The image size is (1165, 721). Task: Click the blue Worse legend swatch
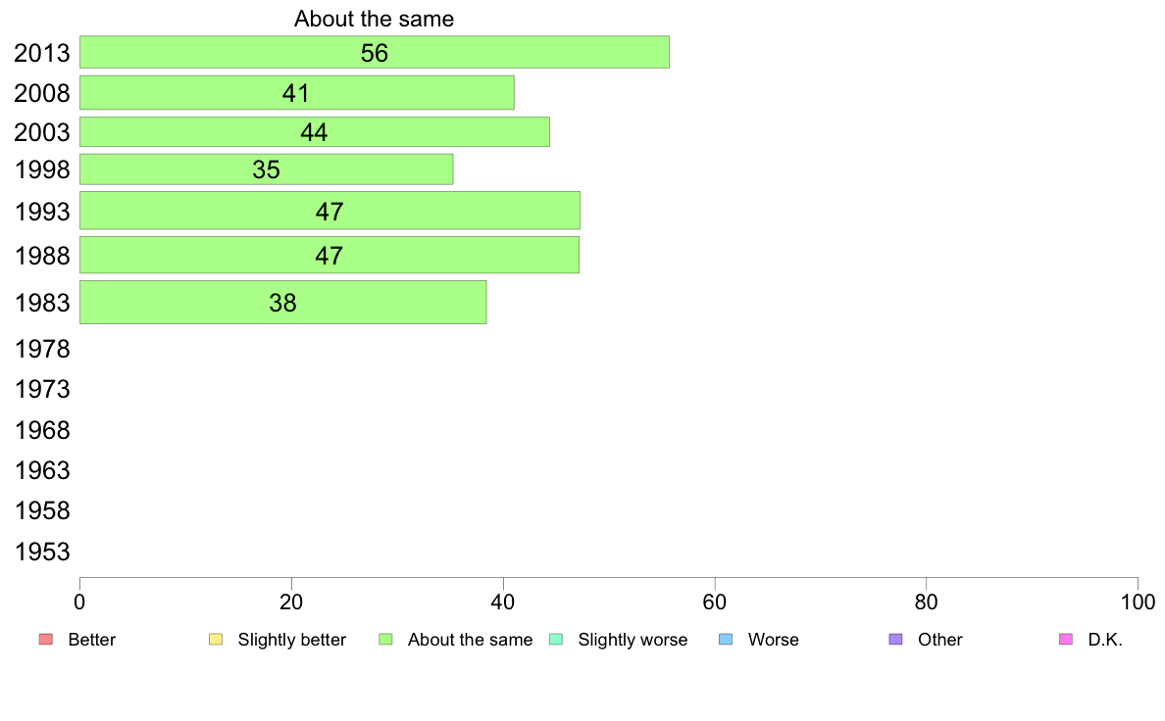pyautogui.click(x=726, y=640)
